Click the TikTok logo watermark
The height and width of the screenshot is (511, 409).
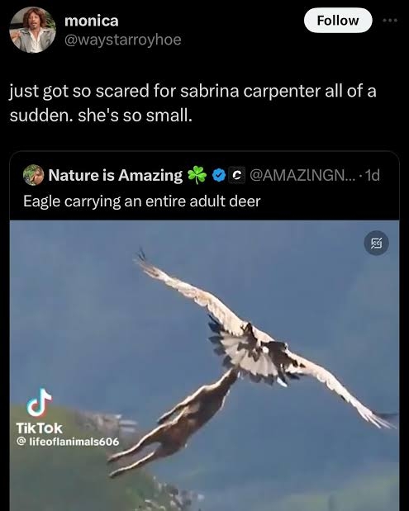point(39,403)
